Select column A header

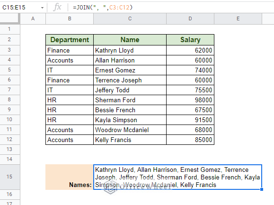[x=33, y=18]
